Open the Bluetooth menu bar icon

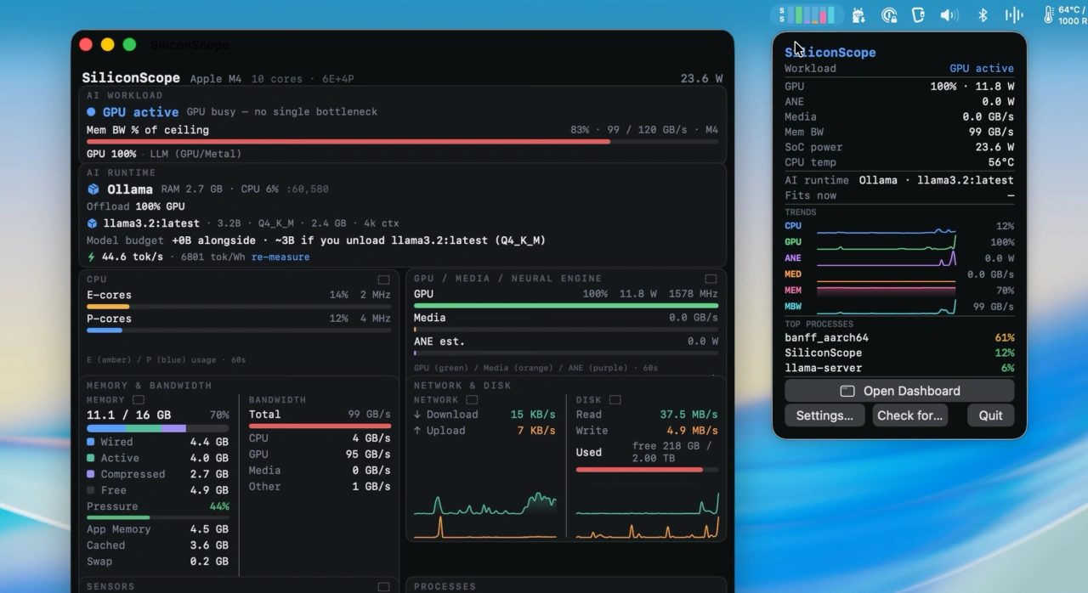(983, 14)
